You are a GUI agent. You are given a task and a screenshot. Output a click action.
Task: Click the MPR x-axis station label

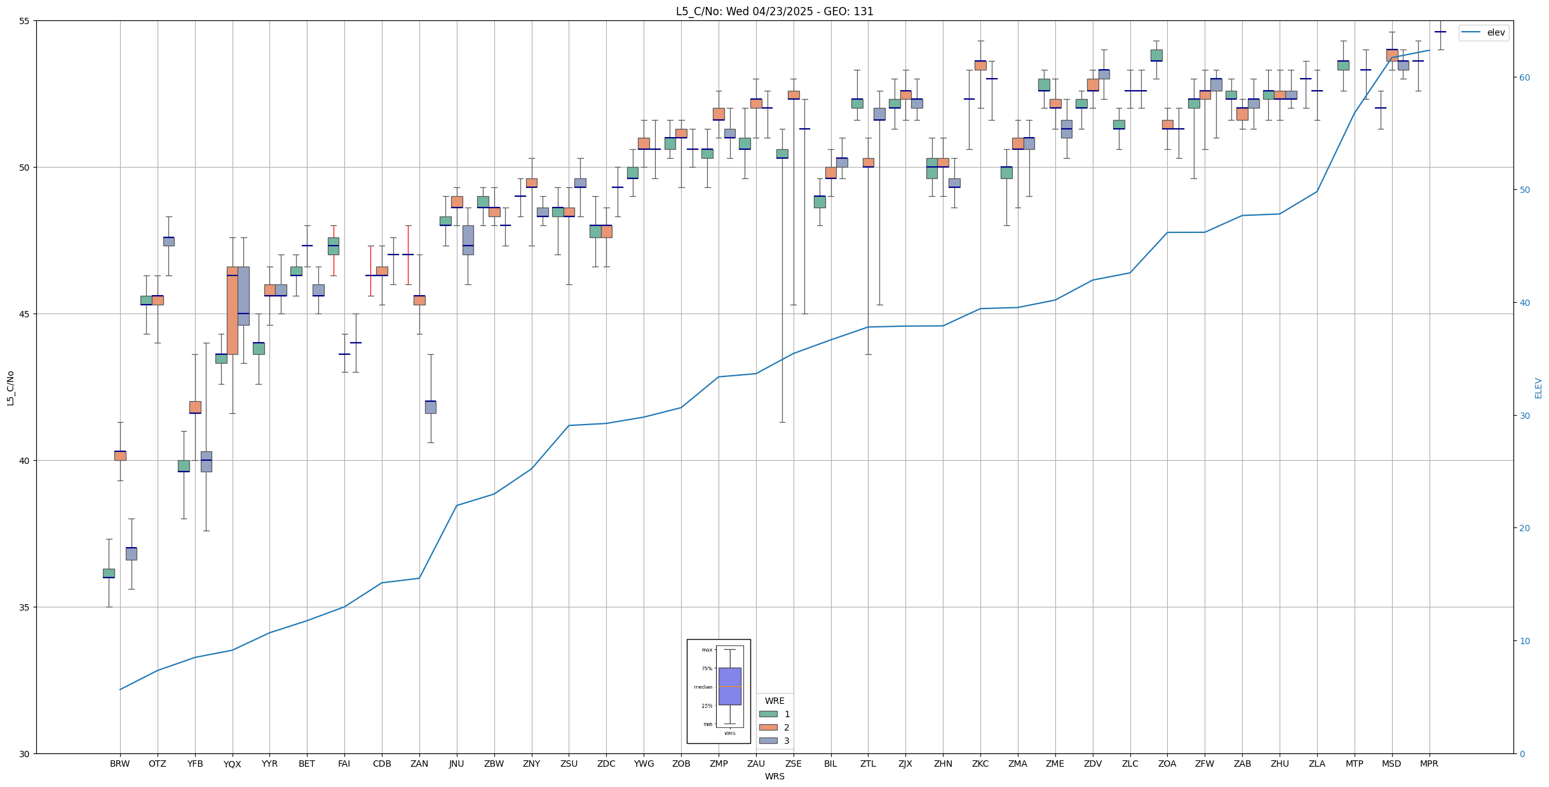[1429, 764]
